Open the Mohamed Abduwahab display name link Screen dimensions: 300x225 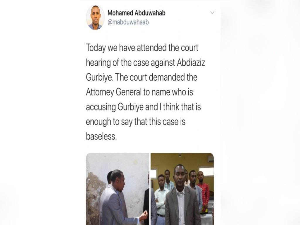tap(137, 13)
